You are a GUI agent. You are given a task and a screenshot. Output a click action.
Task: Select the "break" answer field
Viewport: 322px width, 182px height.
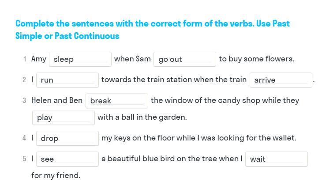click(x=116, y=101)
